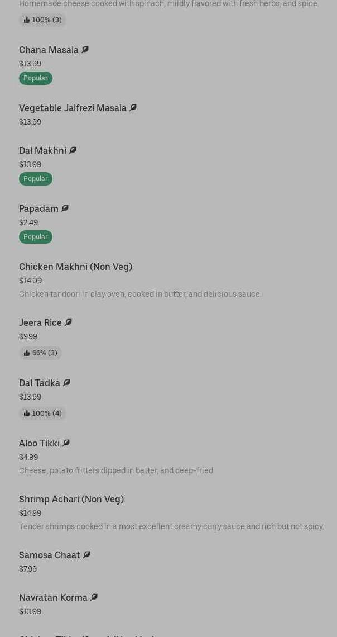Click the 100% (3) rating at top
The image size is (337, 637).
42,20
